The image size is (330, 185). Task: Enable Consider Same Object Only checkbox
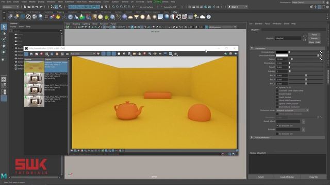277,90
